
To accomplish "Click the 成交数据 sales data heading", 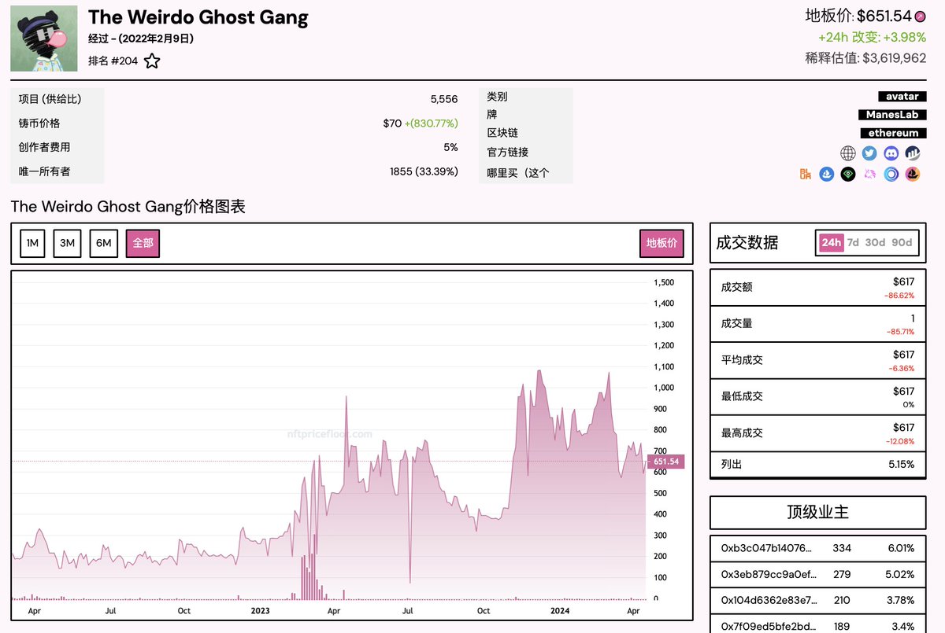I will pyautogui.click(x=747, y=243).
